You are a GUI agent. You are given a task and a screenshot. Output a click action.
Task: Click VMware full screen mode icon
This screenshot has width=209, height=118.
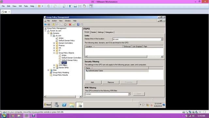pyautogui.click(x=80, y=6)
